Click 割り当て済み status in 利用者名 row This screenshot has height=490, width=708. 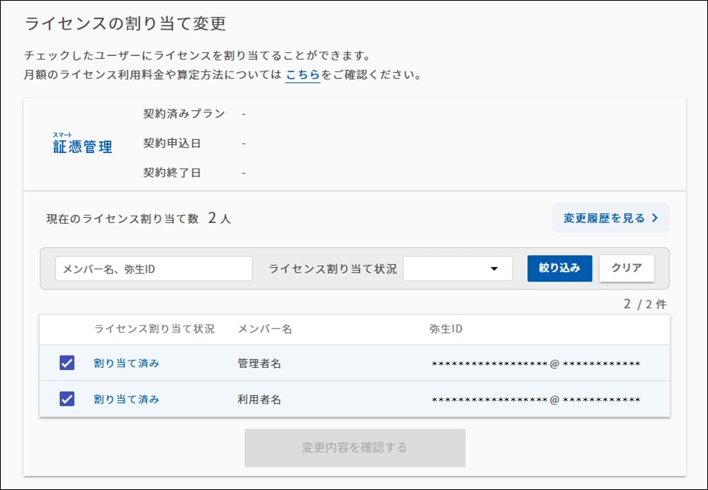[127, 399]
